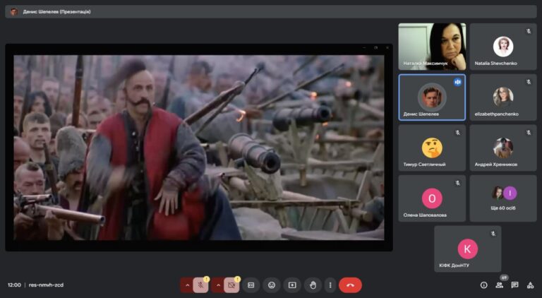Image resolution: width=542 pixels, height=298 pixels.
Task: Toggle the camera button in the call bar
Action: [x=231, y=285]
